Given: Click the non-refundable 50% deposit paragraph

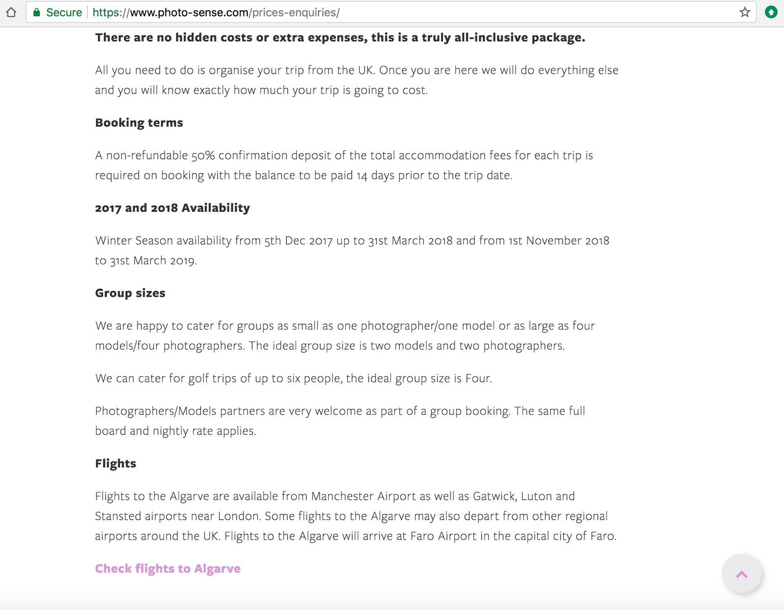Looking at the screenshot, I should tap(344, 165).
